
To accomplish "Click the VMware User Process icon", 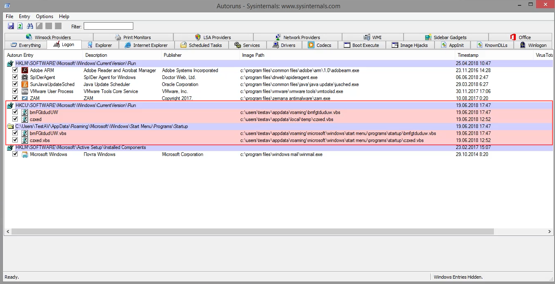I will coord(25,91).
